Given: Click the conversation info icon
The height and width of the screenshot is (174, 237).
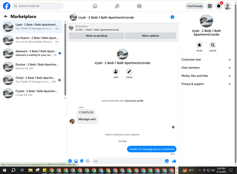Looking at the screenshot, I should pos(173,17).
